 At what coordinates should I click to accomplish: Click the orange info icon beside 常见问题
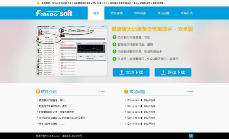coord(126,91)
